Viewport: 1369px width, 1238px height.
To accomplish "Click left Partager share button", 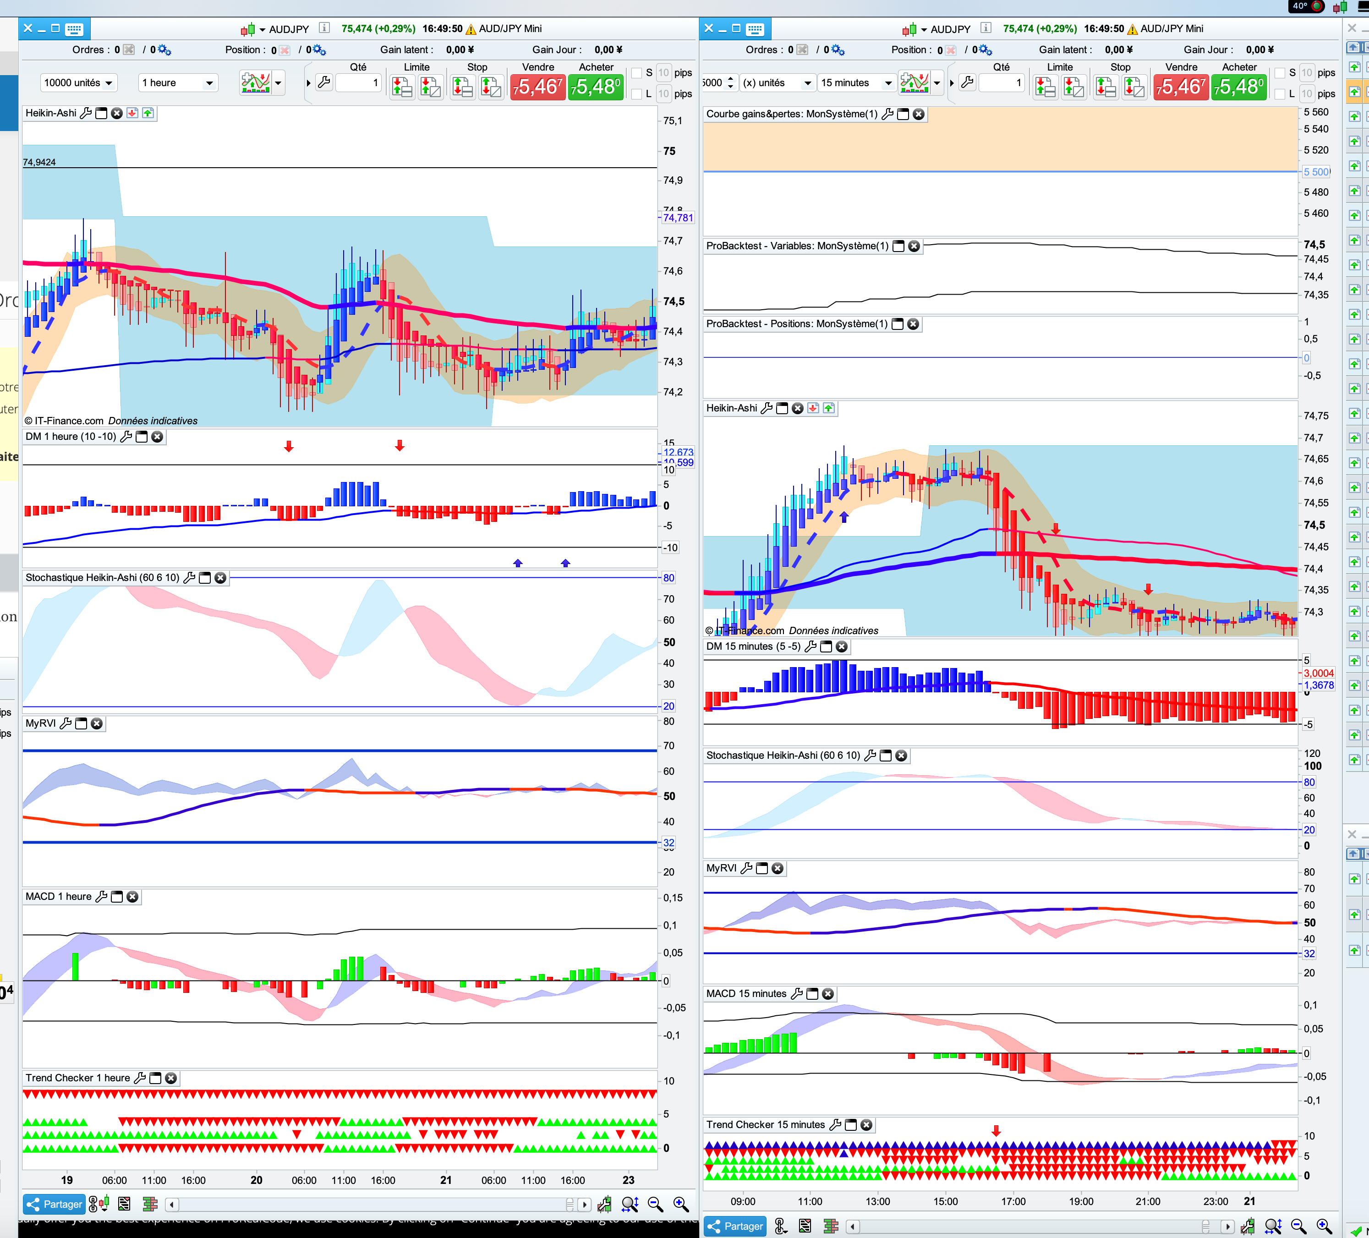I will point(54,1204).
